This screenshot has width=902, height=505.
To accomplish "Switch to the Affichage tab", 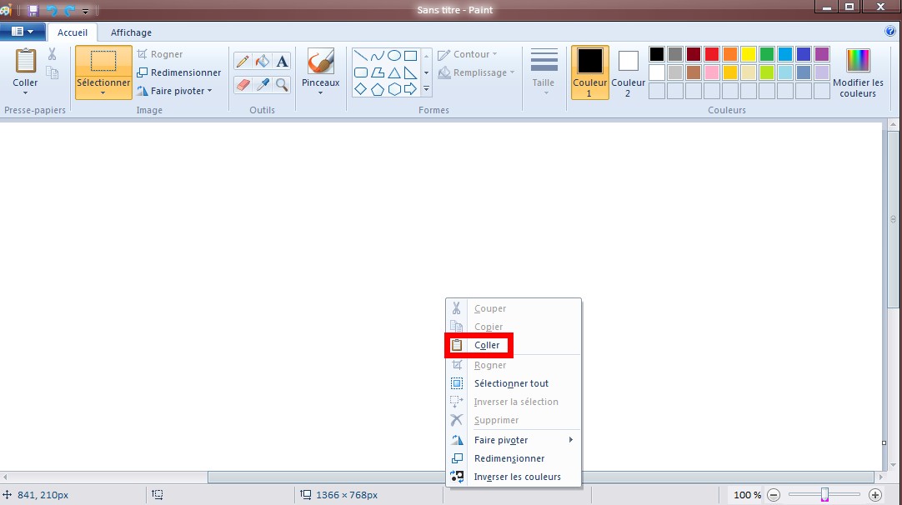I will [131, 32].
